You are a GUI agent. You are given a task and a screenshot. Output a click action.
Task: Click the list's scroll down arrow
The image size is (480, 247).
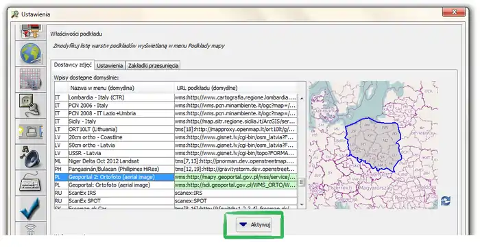[302, 204]
